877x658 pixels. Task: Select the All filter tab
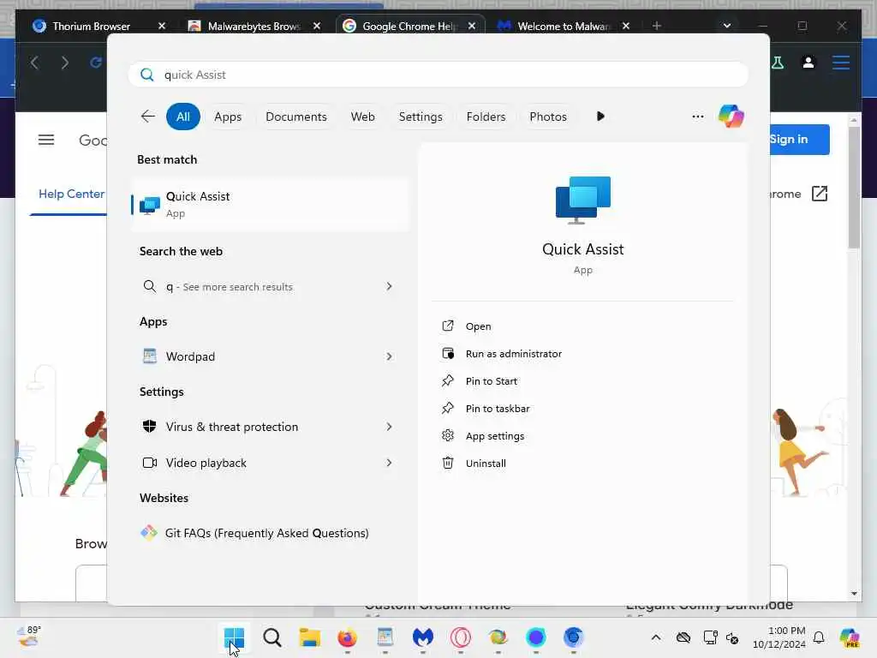pyautogui.click(x=183, y=117)
